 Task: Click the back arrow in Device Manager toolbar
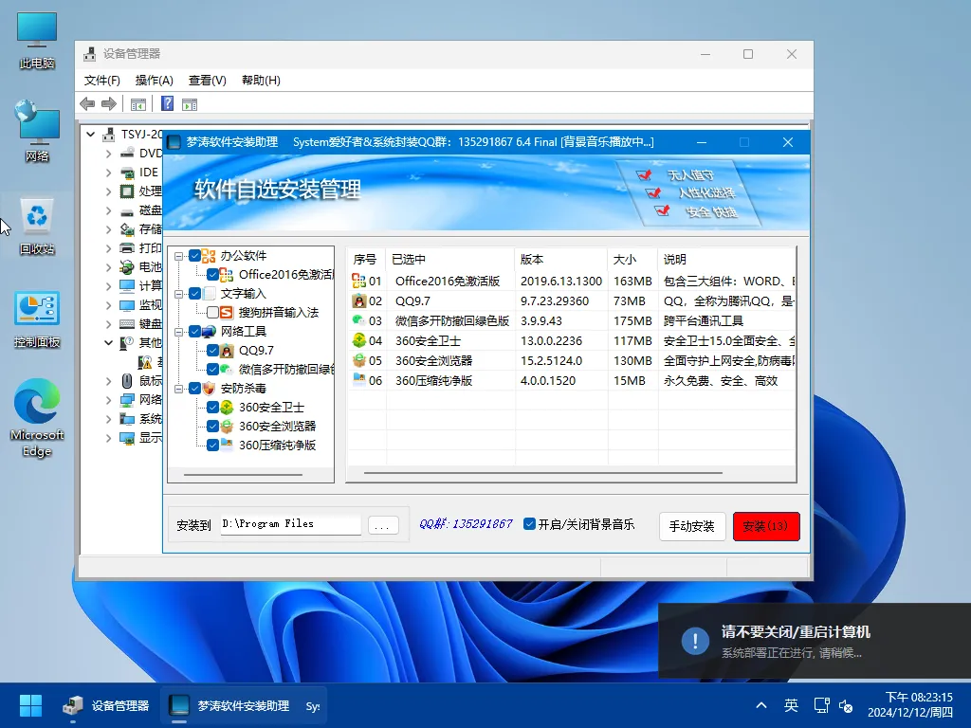click(87, 103)
